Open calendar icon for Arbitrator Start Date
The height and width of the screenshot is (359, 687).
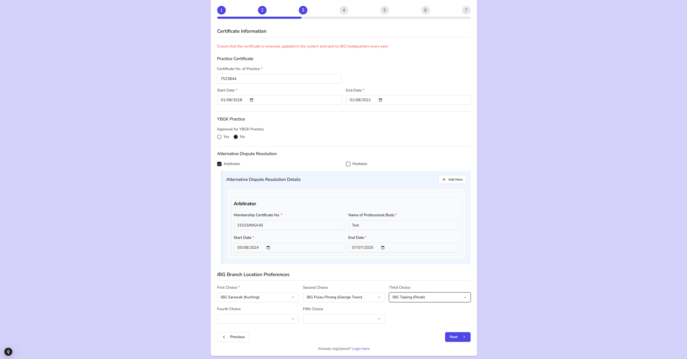click(268, 248)
